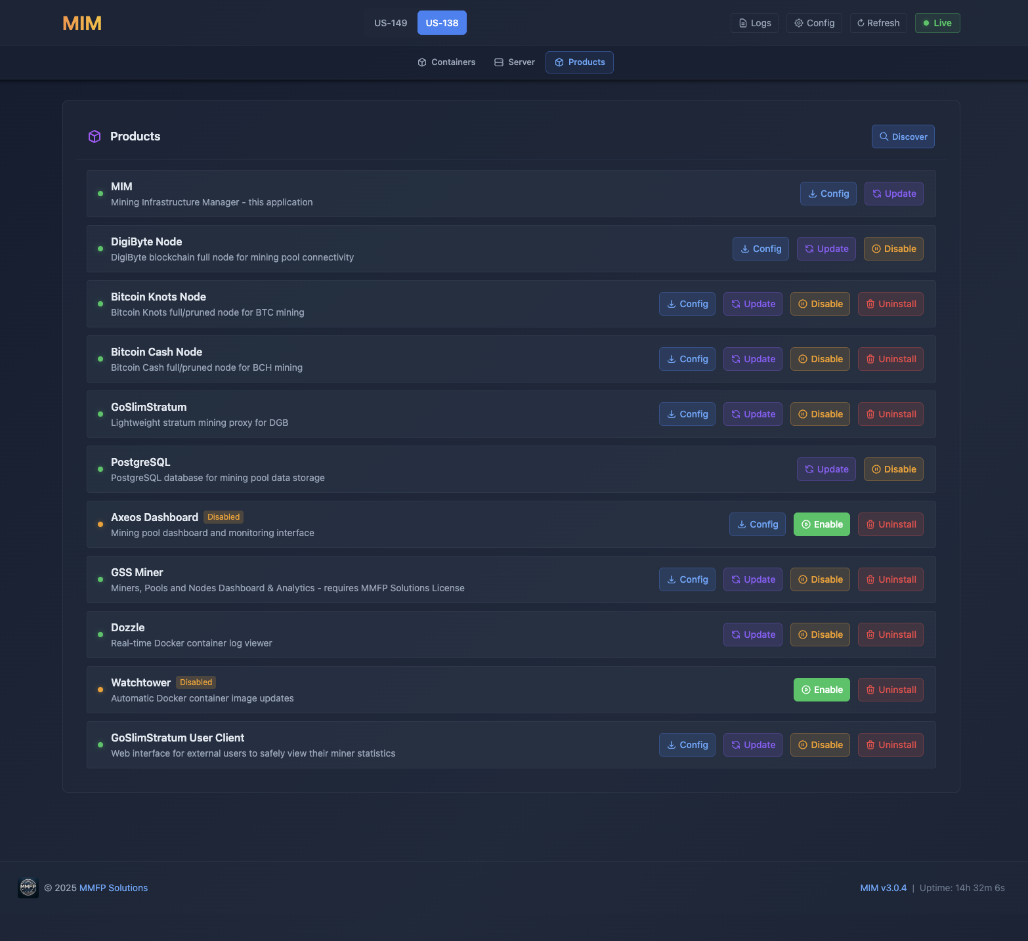Open the Config settings from the top bar
Screen dimensions: 1028x941
click(x=814, y=22)
